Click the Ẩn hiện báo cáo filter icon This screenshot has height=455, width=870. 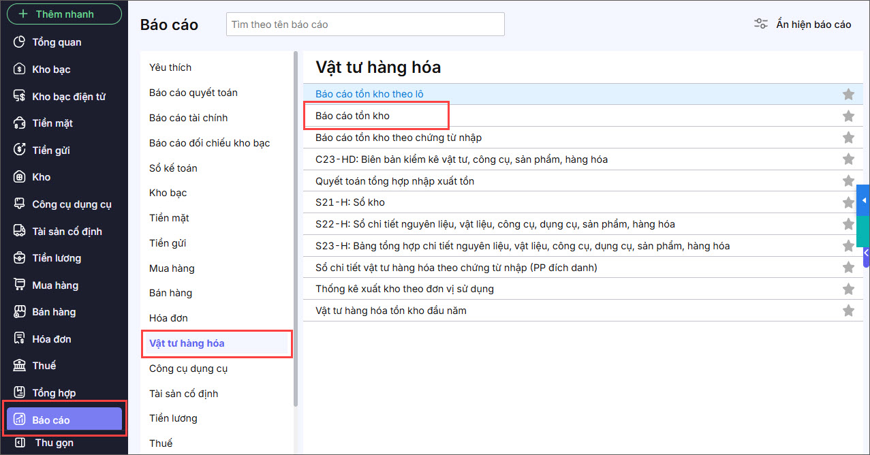761,25
